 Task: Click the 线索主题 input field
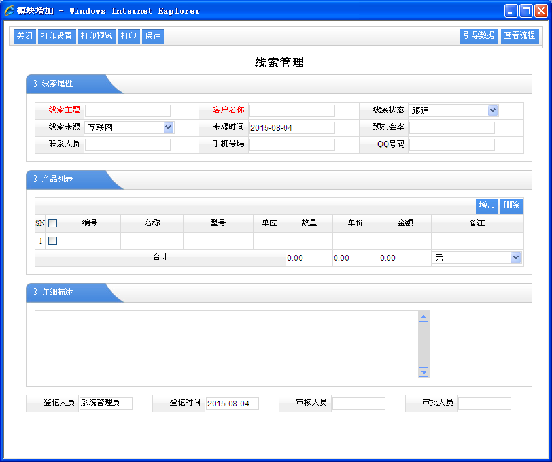pyautogui.click(x=128, y=110)
